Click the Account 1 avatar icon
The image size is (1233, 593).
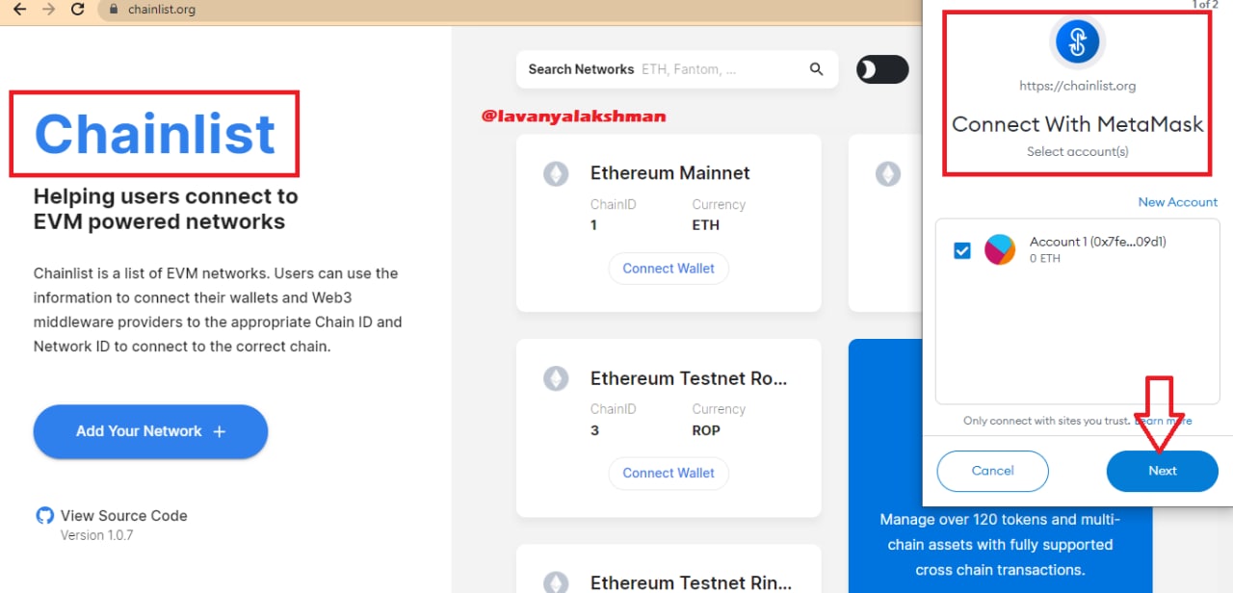(1000, 250)
